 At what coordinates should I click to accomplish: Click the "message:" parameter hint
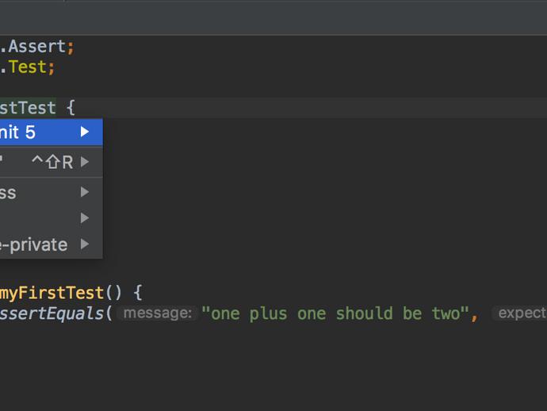pos(158,313)
